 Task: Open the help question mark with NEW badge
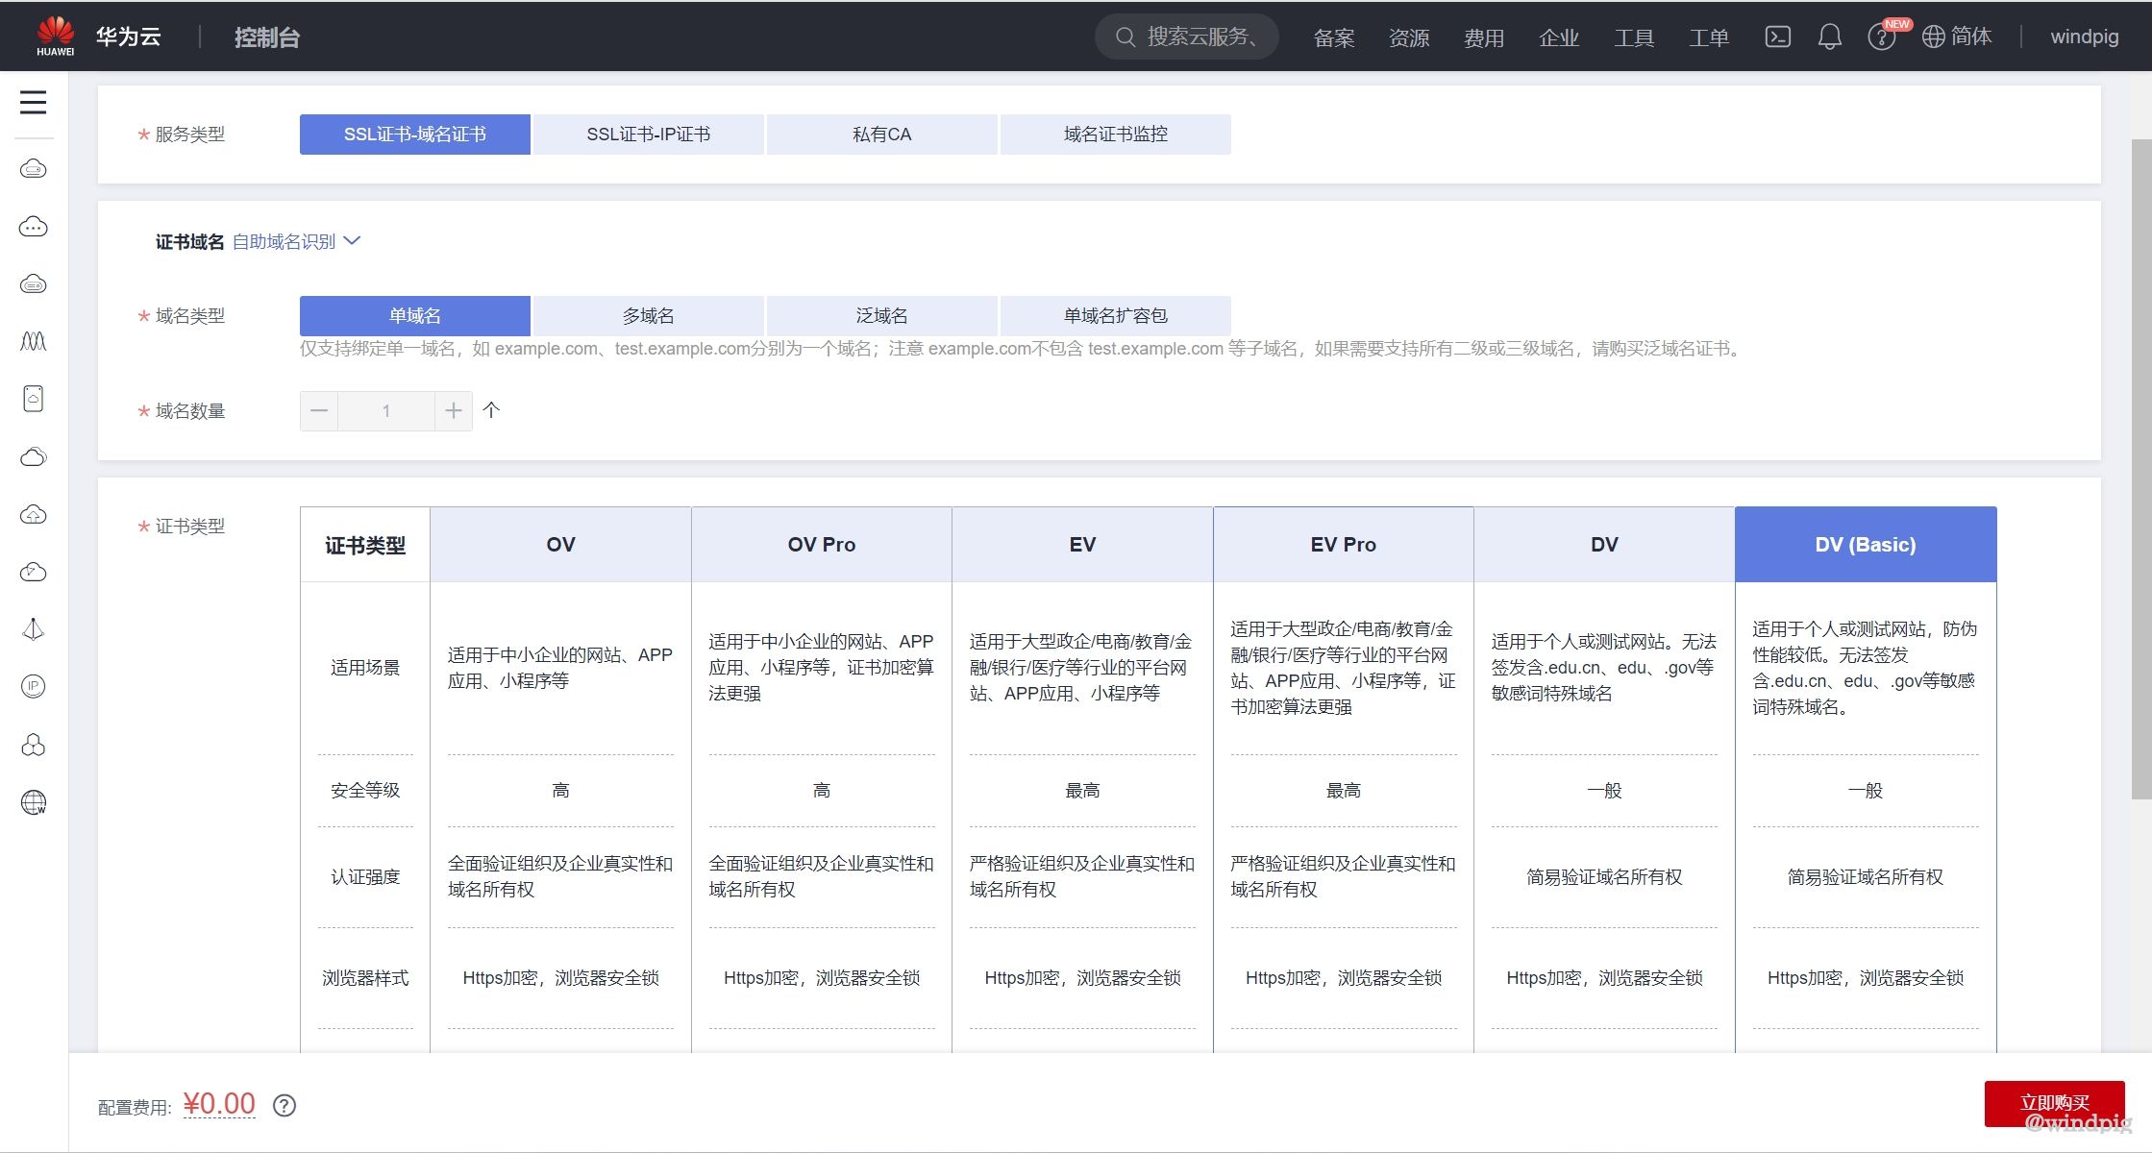click(x=1882, y=37)
